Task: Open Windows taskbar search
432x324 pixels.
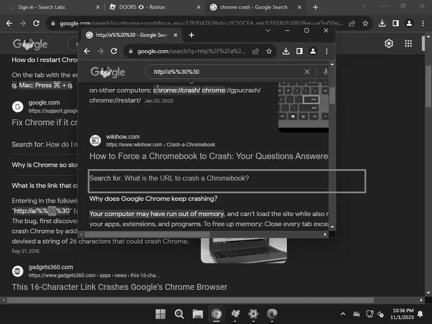Action: (x=179, y=314)
